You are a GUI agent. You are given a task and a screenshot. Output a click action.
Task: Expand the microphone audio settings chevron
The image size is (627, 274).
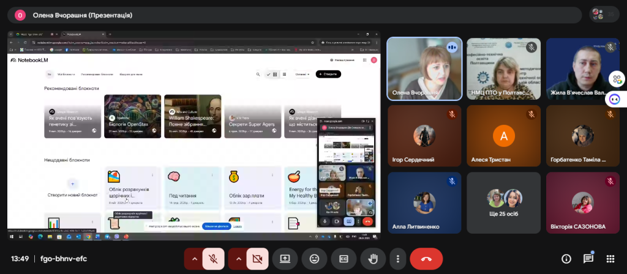pos(195,259)
